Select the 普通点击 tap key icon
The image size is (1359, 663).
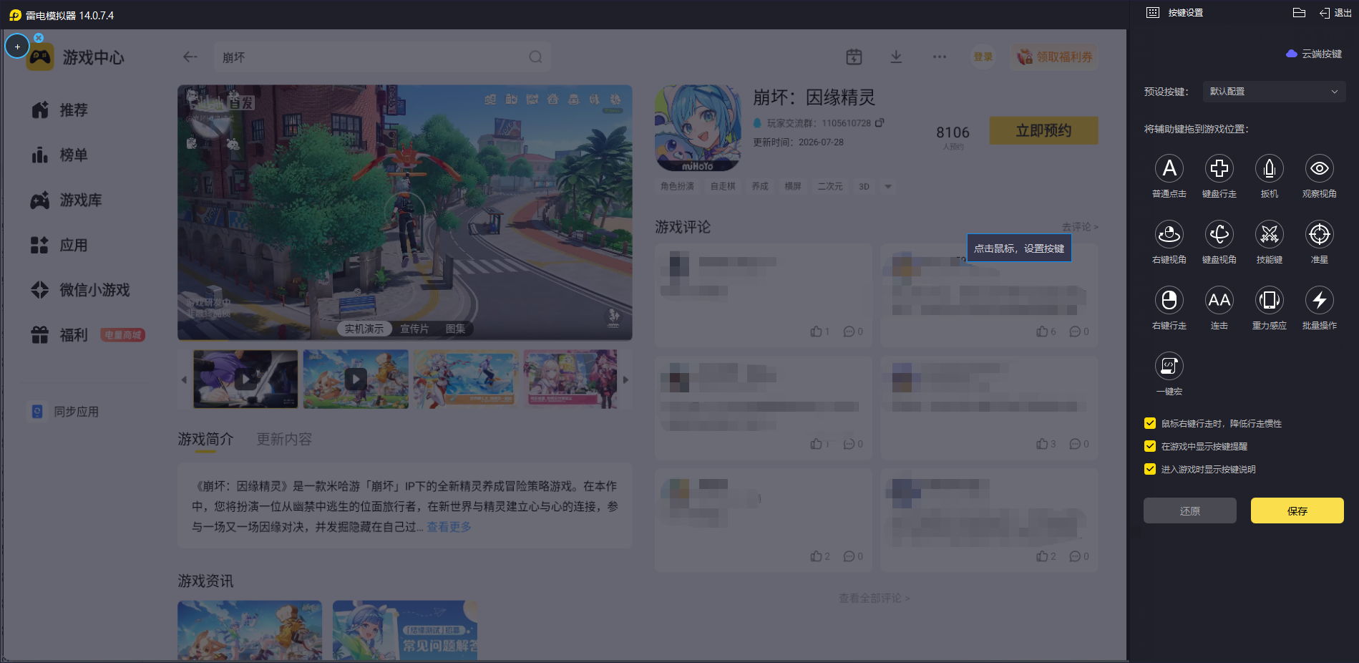[x=1169, y=168]
